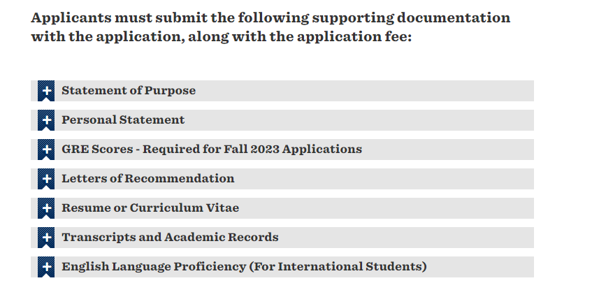The width and height of the screenshot is (592, 290).
Task: Click the plus icon for English Language Proficiency
Action: 46,267
